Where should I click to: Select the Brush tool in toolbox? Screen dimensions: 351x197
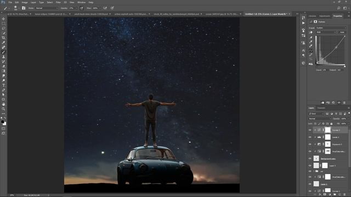tap(3, 52)
